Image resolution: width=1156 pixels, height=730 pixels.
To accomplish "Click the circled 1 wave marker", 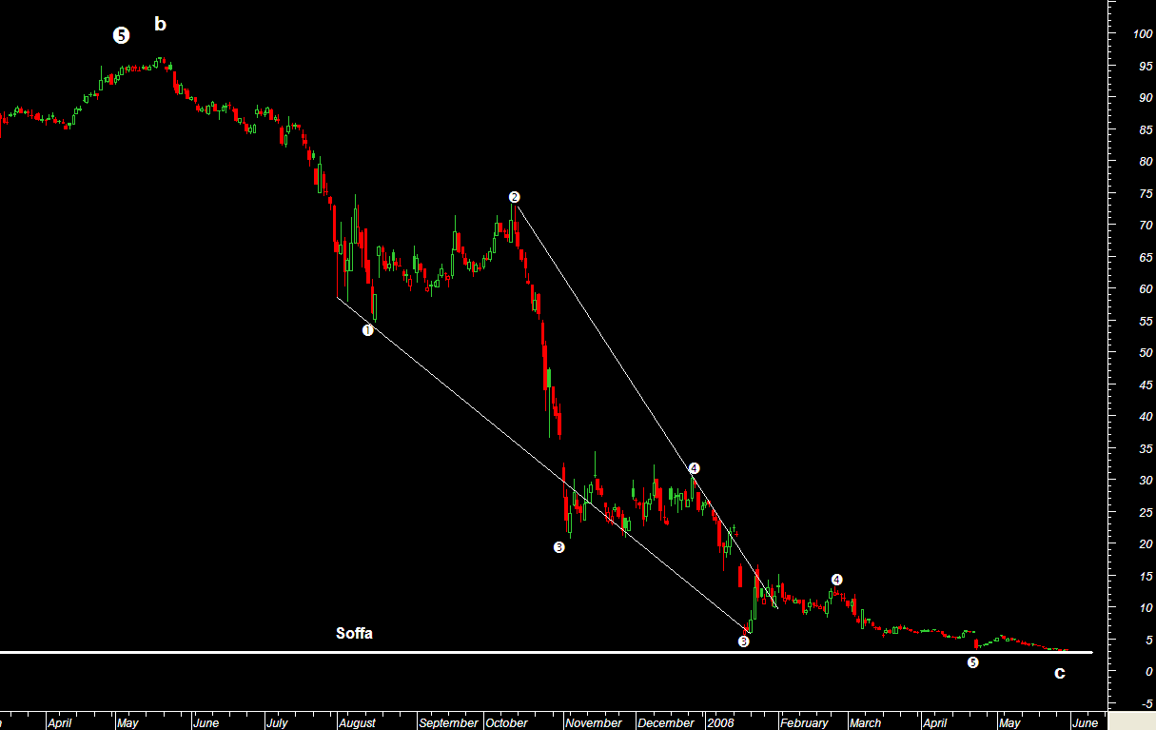I will (367, 330).
